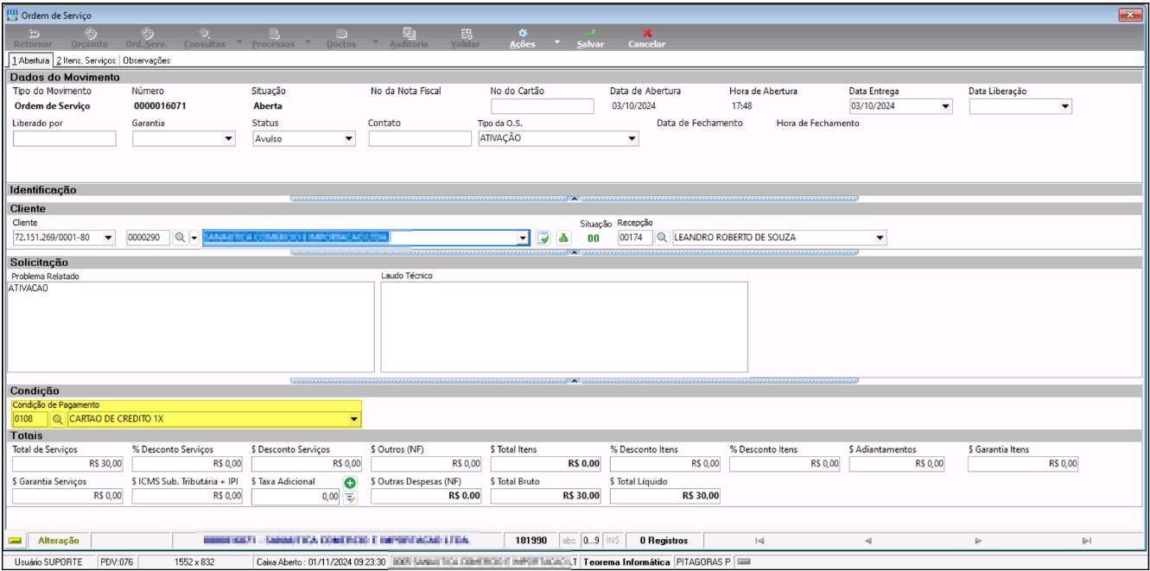Click the Total de Serviços field
This screenshot has width=1150, height=571.
click(x=68, y=464)
